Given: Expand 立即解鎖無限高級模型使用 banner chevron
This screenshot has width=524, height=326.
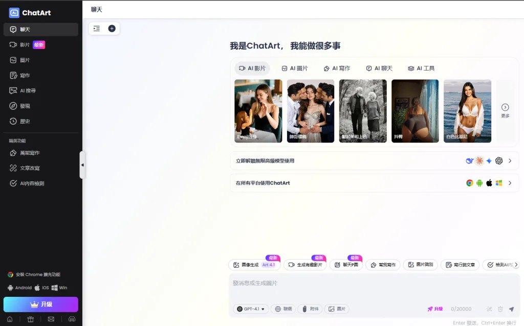Looking at the screenshot, I should coord(510,161).
